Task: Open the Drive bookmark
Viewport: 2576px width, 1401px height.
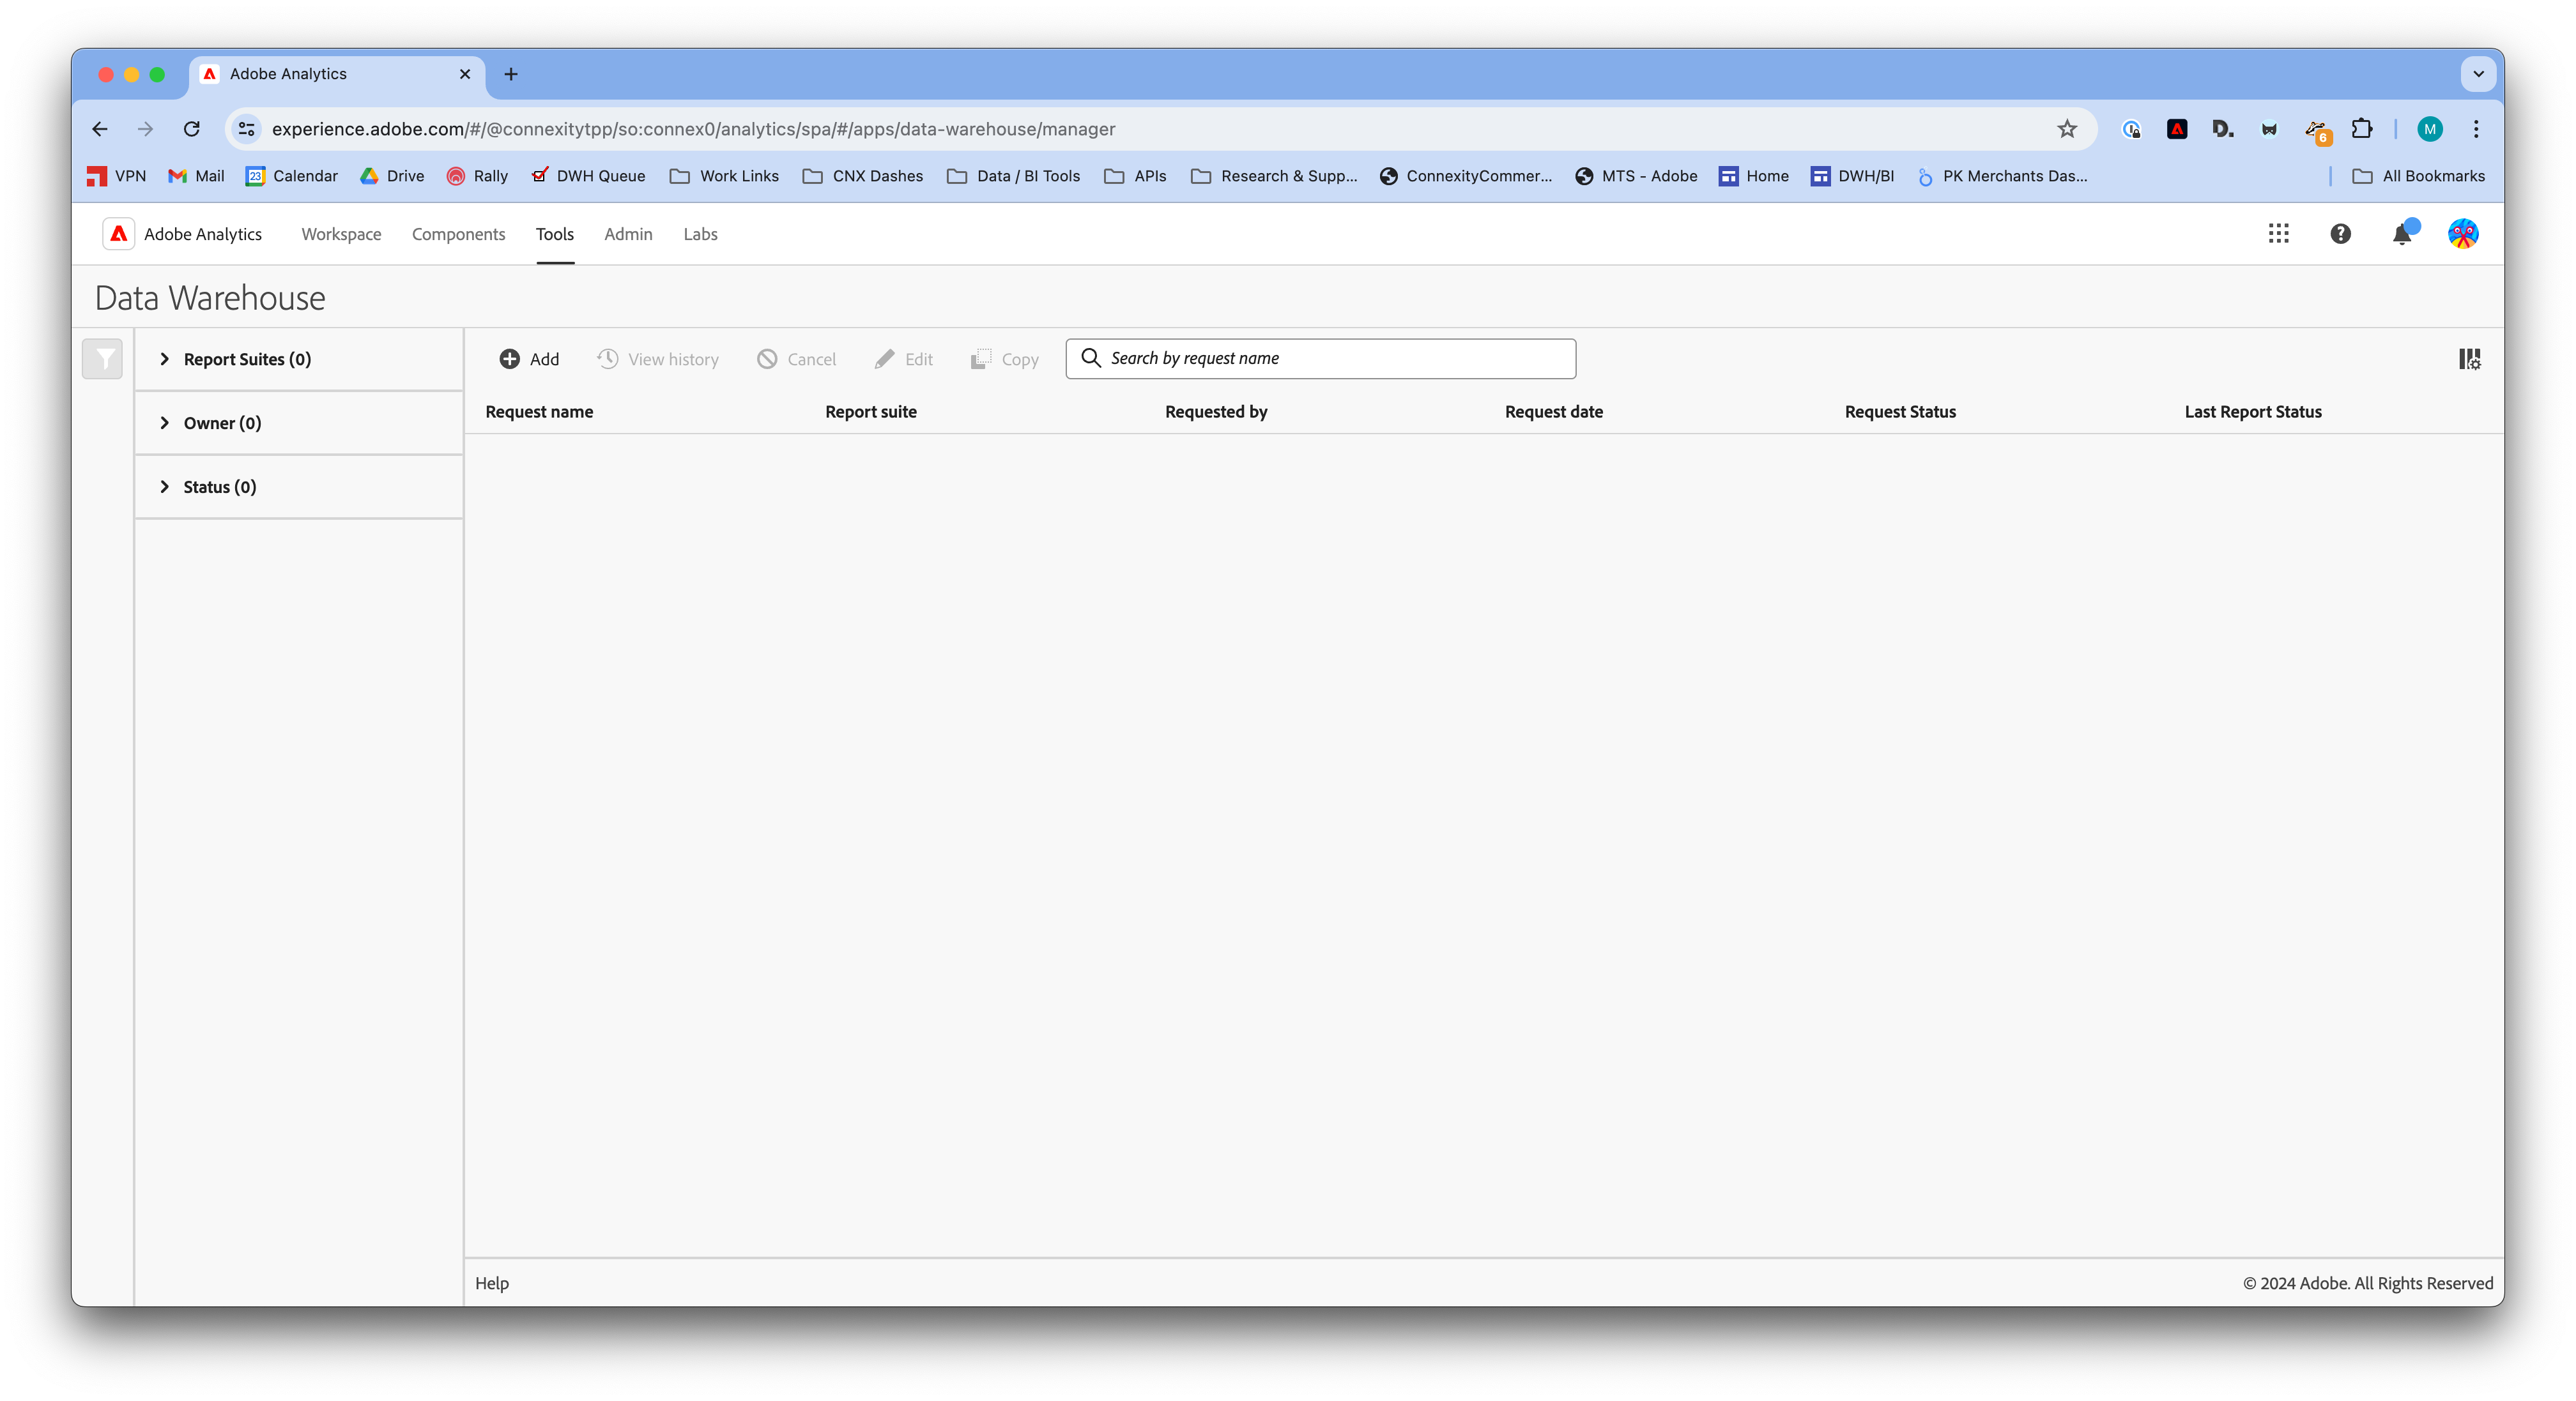Action: point(392,176)
